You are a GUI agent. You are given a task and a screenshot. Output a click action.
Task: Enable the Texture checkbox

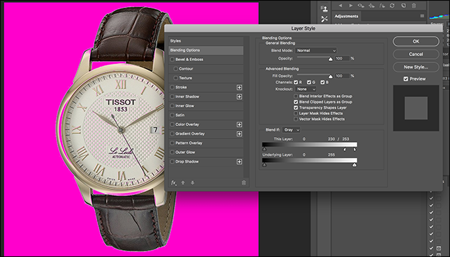point(176,78)
